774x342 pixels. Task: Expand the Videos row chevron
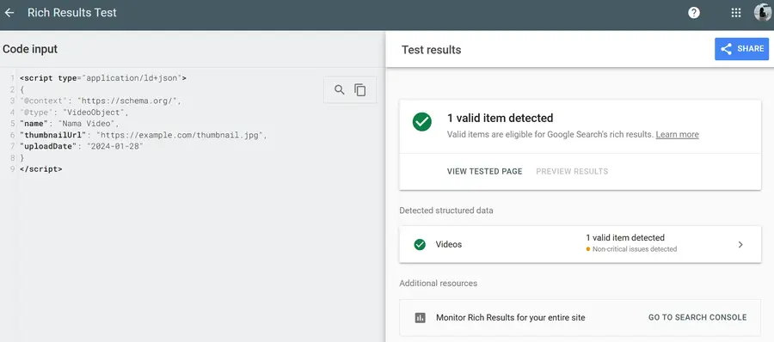(740, 244)
